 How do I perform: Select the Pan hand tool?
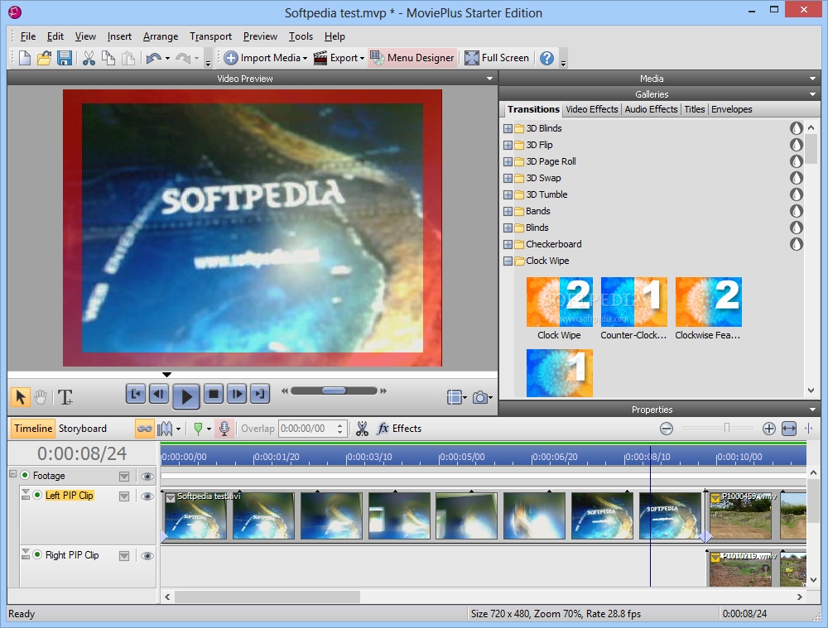41,397
